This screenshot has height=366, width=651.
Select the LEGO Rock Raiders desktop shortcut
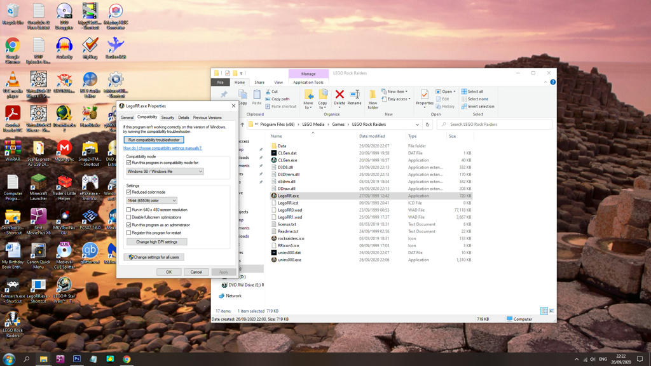tap(13, 325)
